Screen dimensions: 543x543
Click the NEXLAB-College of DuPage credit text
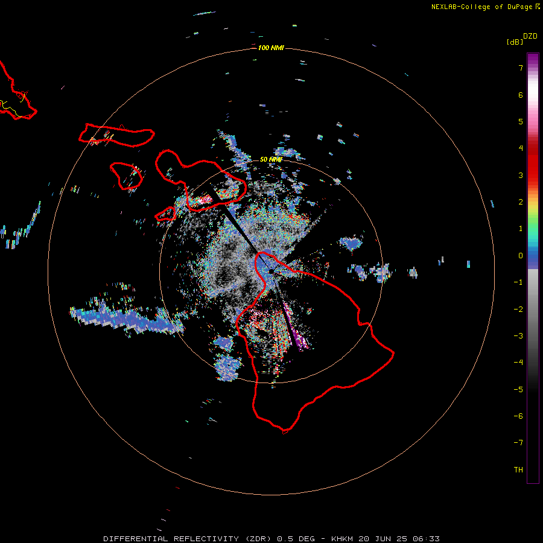point(486,7)
